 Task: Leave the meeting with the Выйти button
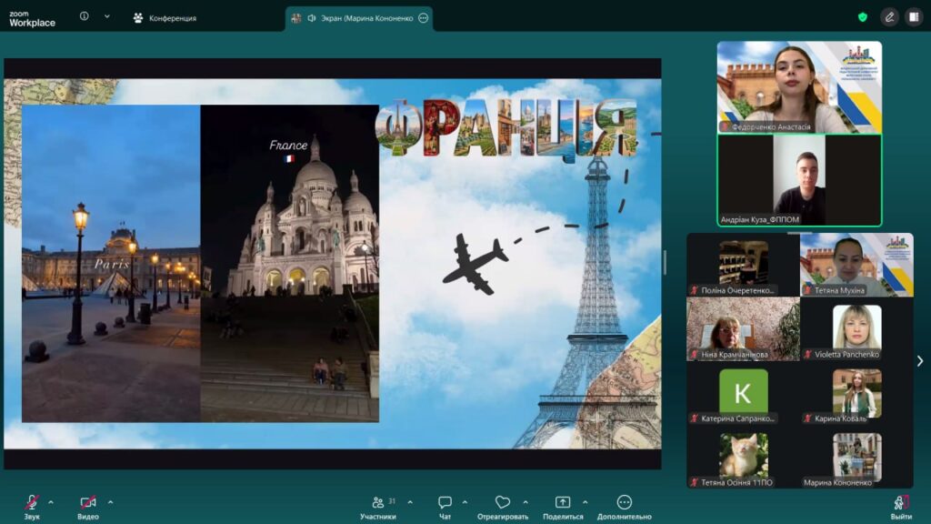(x=901, y=503)
